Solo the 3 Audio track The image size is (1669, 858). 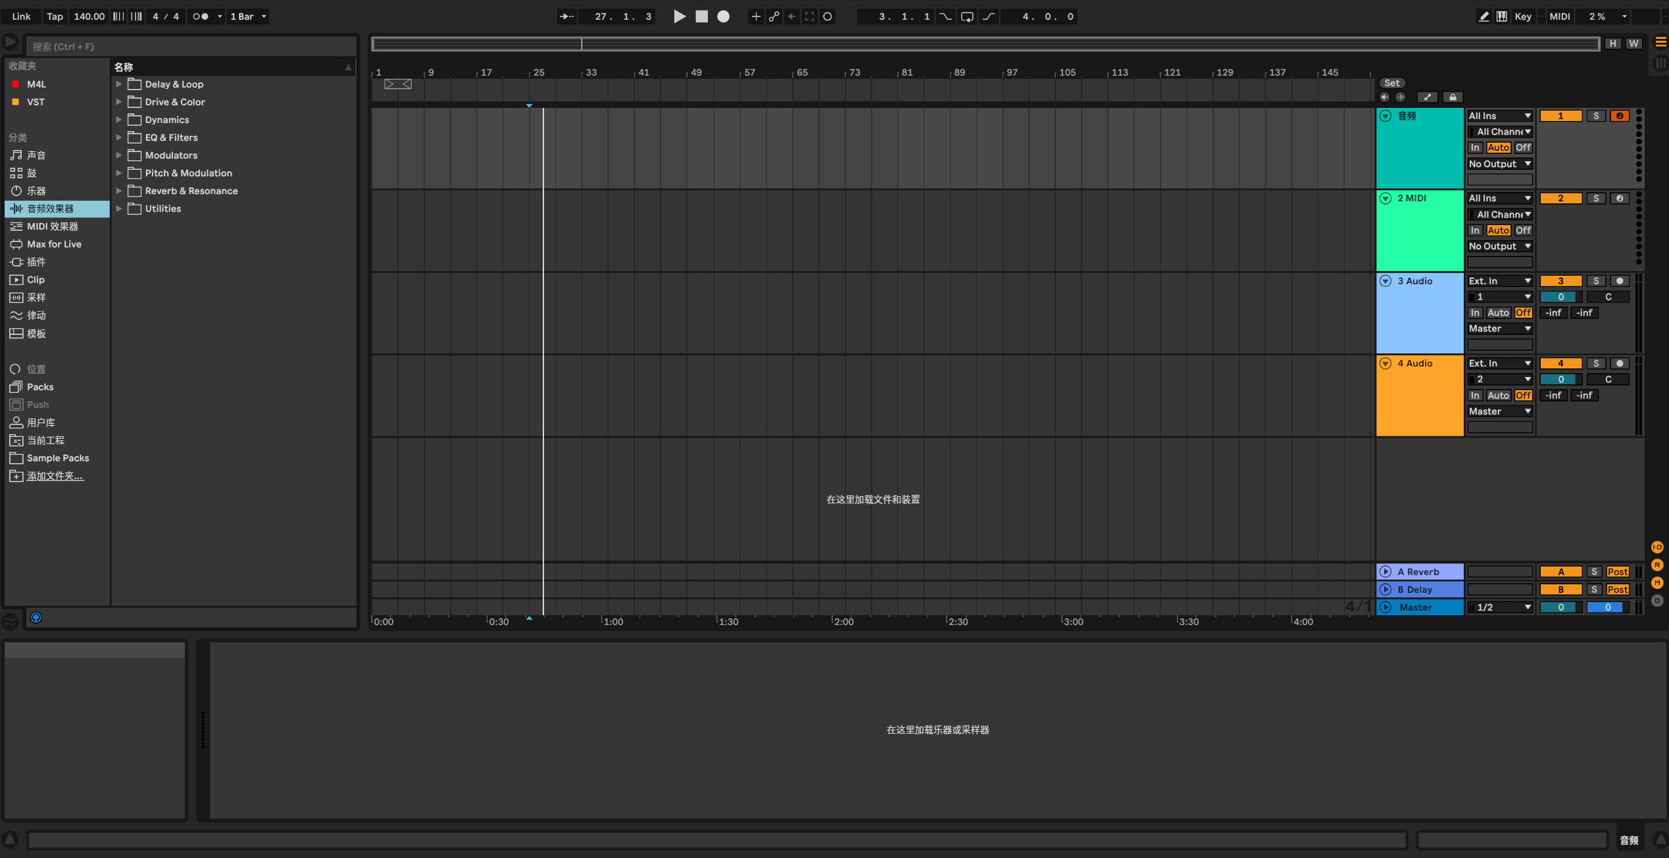click(1595, 280)
